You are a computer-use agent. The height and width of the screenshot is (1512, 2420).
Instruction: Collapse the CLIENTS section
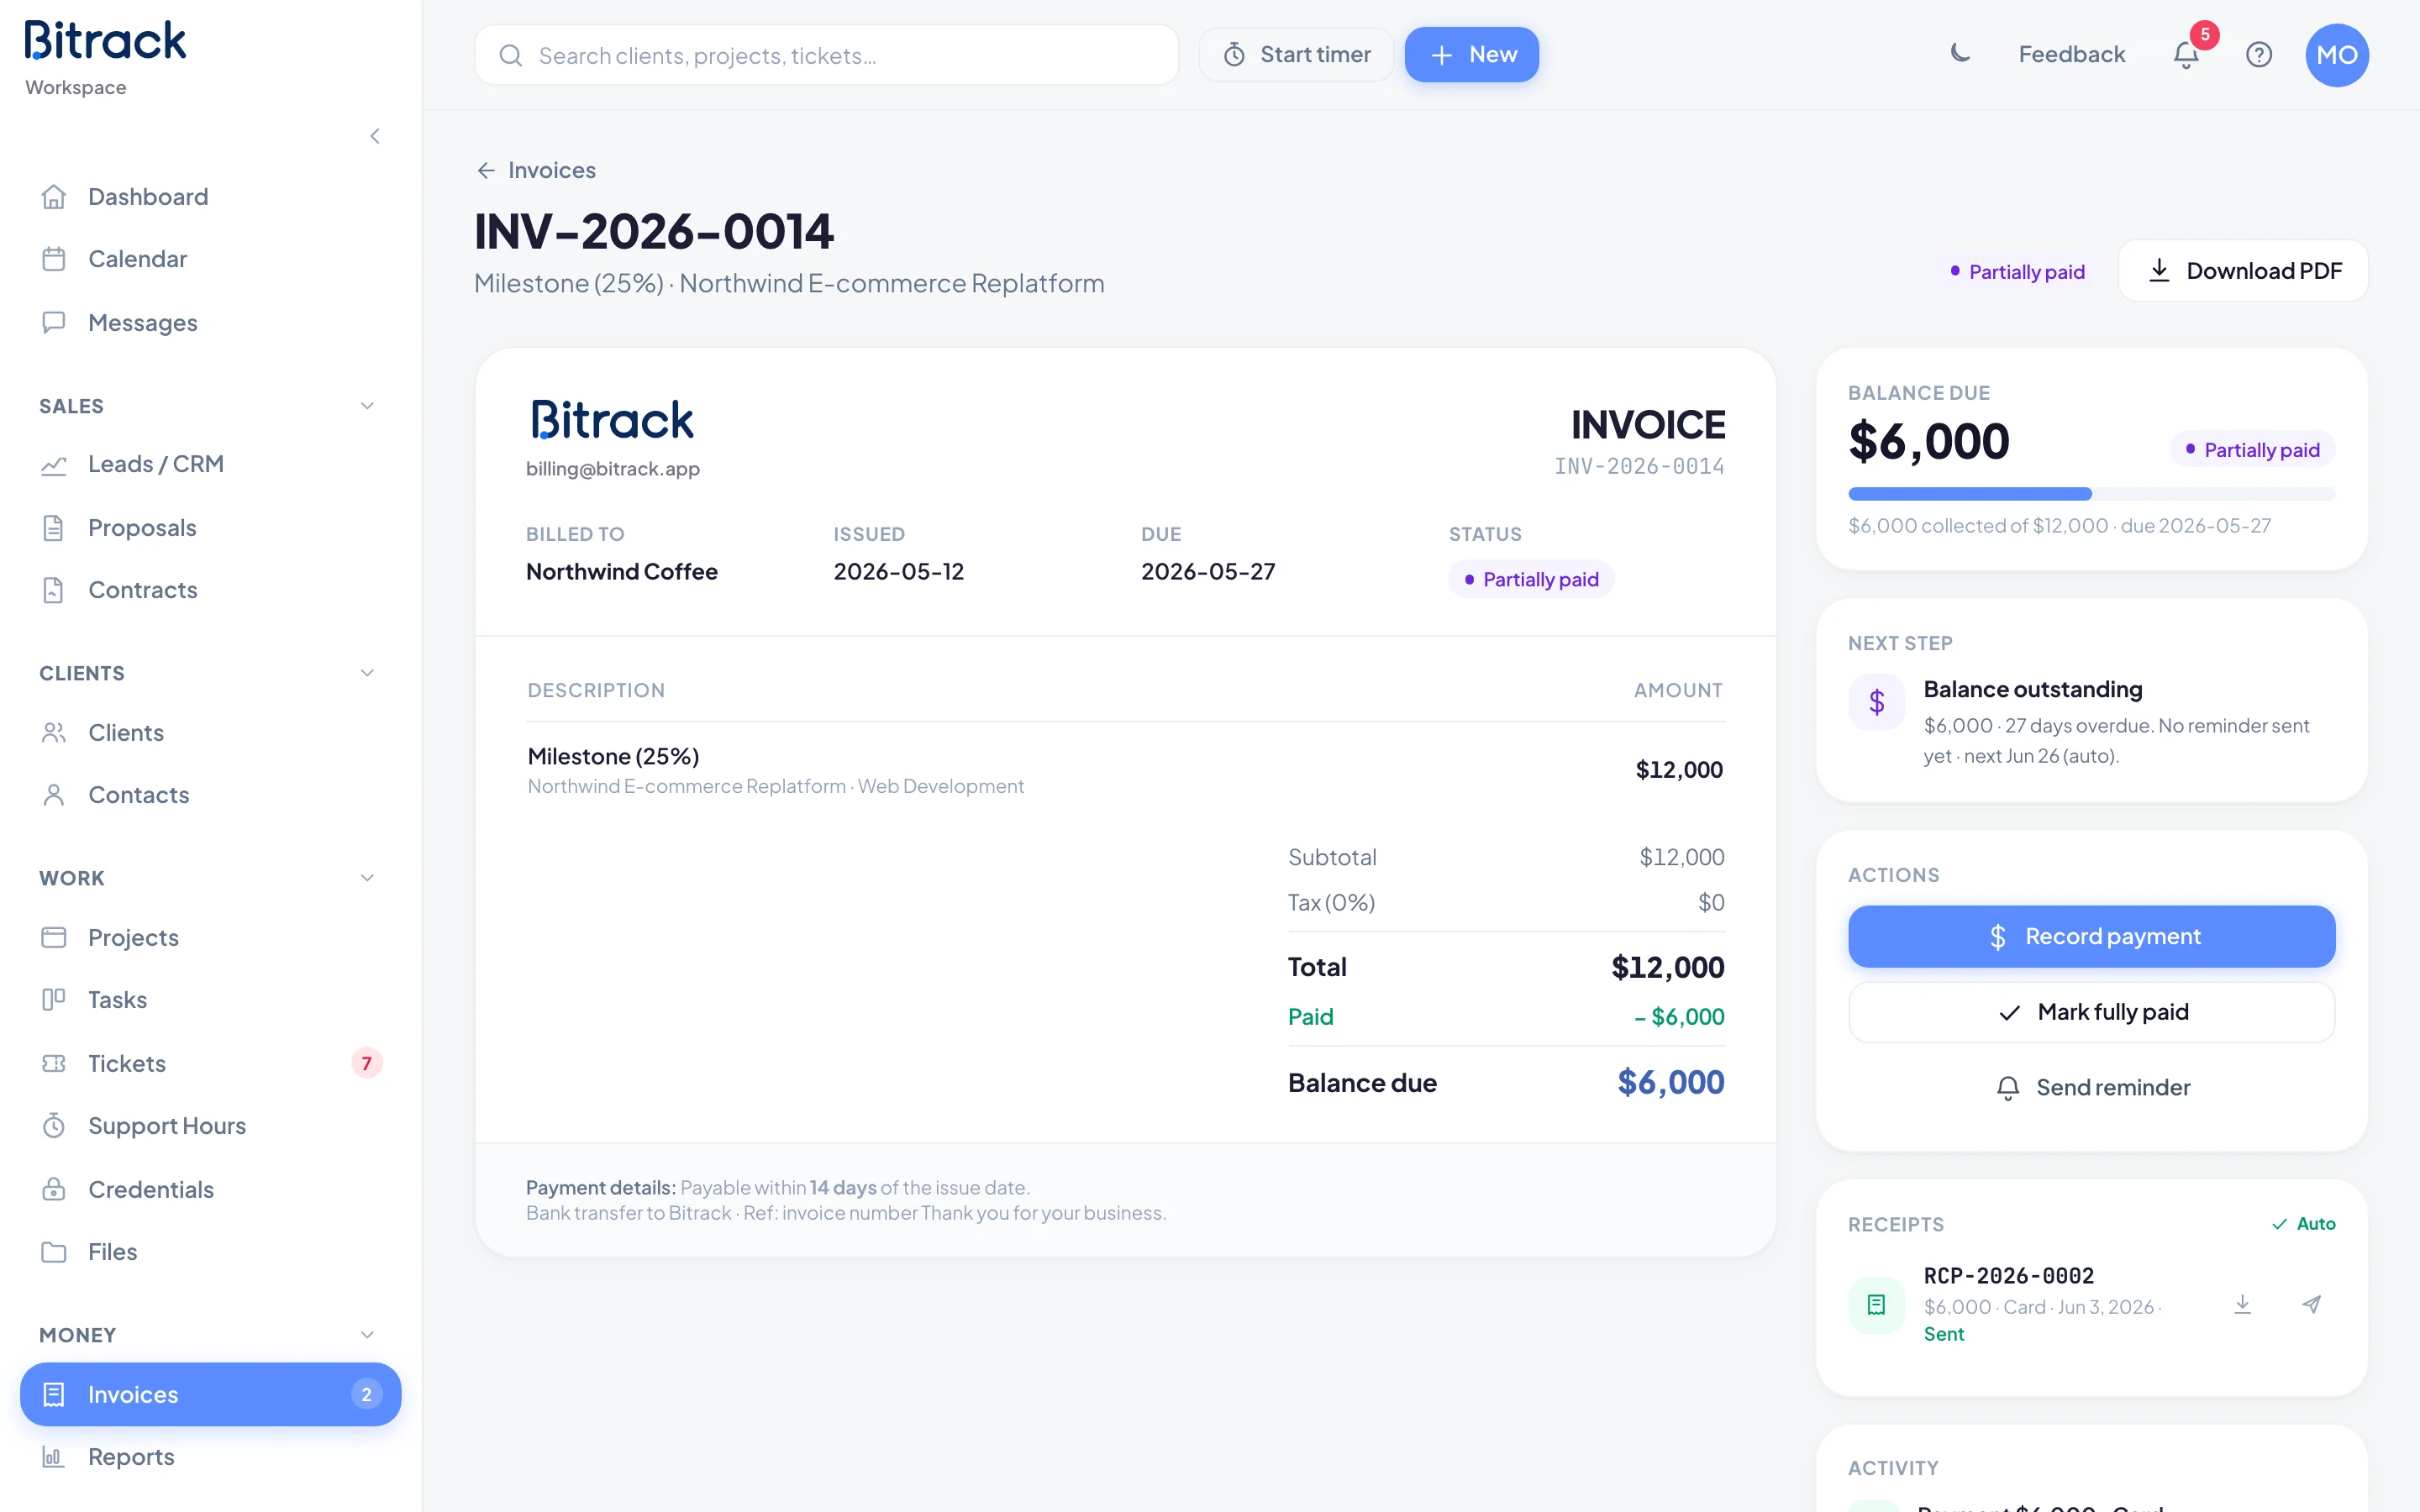[367, 673]
